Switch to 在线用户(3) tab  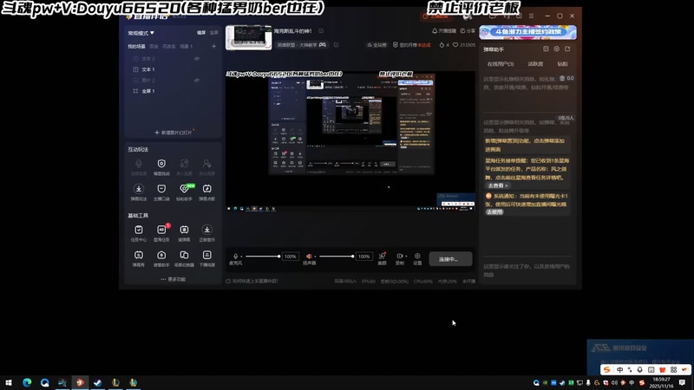point(501,64)
